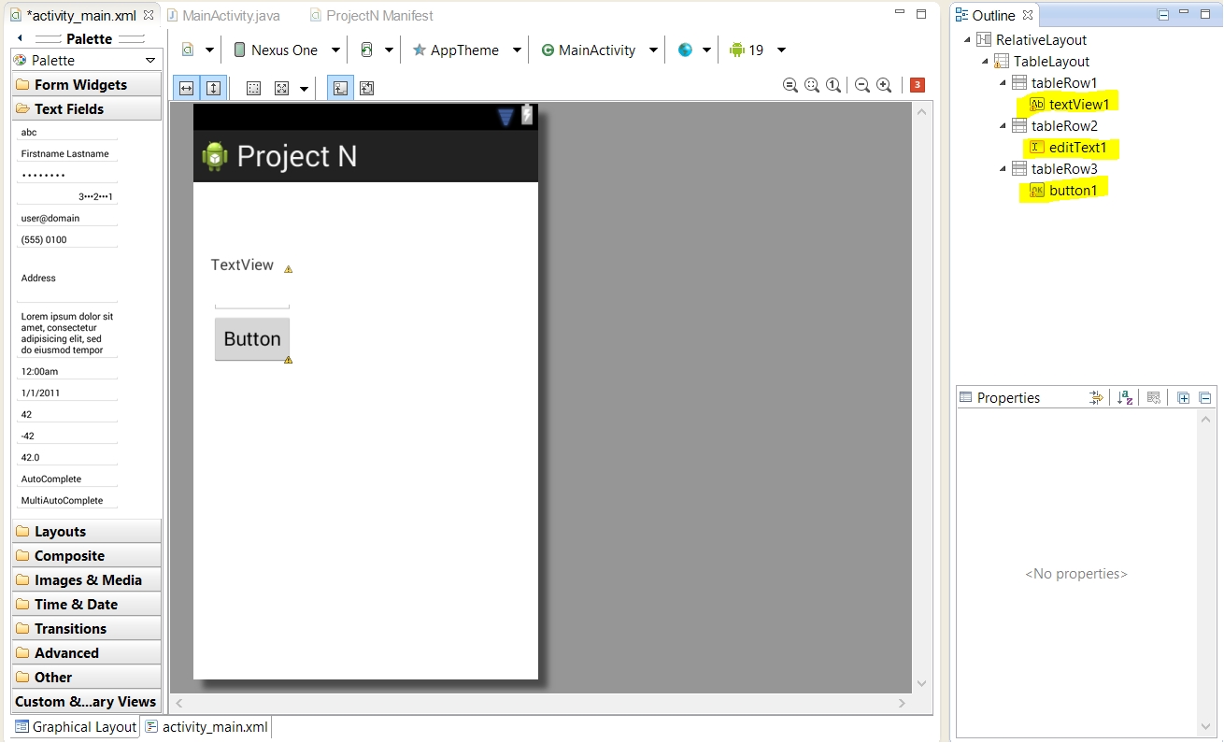
Task: Click the first zoom magnifier icon
Action: pos(790,86)
